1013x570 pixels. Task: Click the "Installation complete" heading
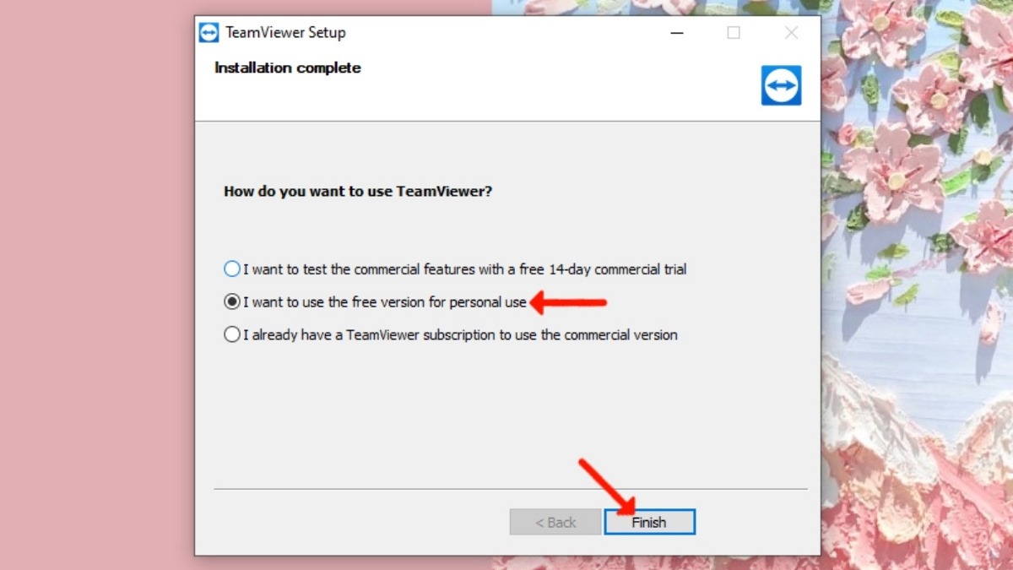(x=288, y=68)
